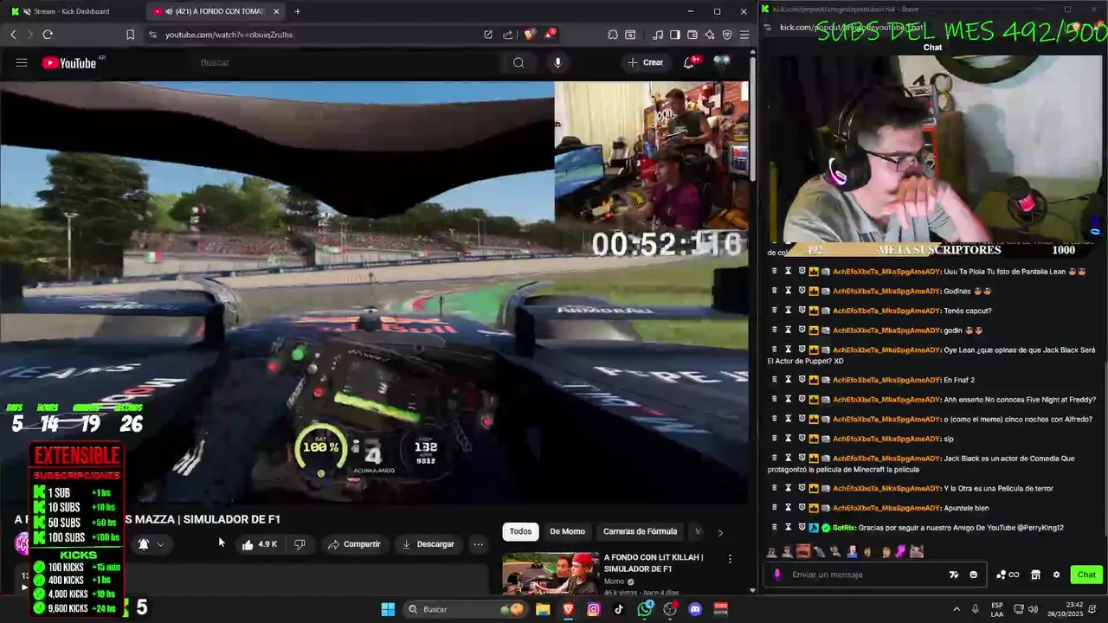Viewport: 1108px width, 623px height.
Task: Open A FONDO CON LIT KILLAH thumbnail
Action: tap(551, 574)
